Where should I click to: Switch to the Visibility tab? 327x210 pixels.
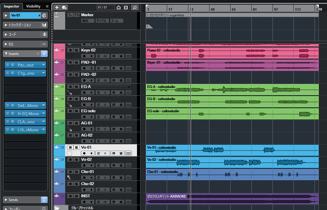33,6
